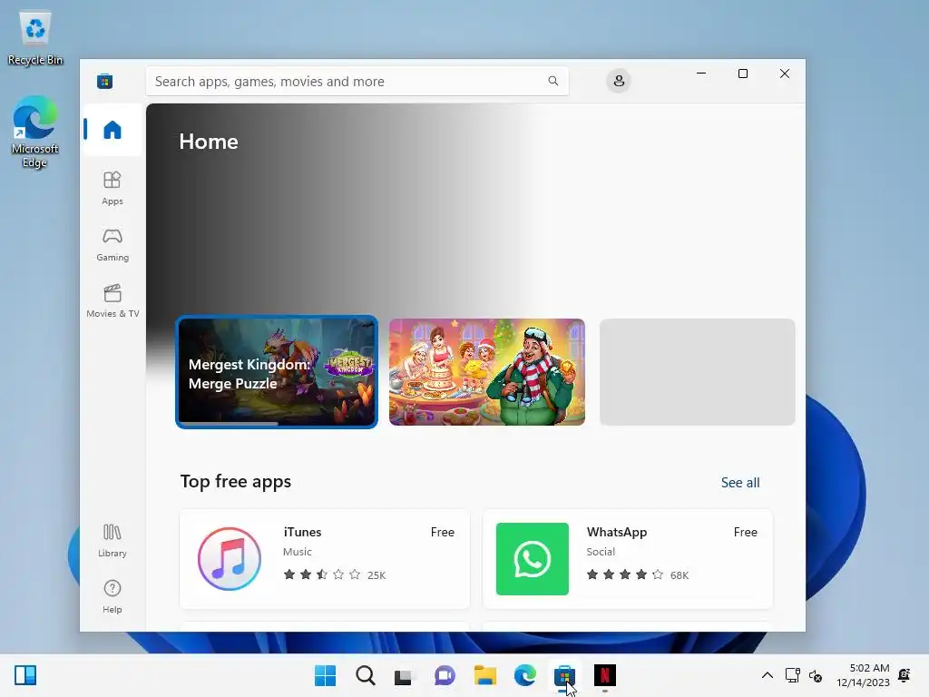Focus the Search apps, games, movies input field
This screenshot has width=929, height=697.
point(357,81)
